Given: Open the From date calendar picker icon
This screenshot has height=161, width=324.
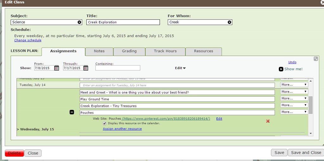Looking at the screenshot, I should pyautogui.click(x=57, y=68).
